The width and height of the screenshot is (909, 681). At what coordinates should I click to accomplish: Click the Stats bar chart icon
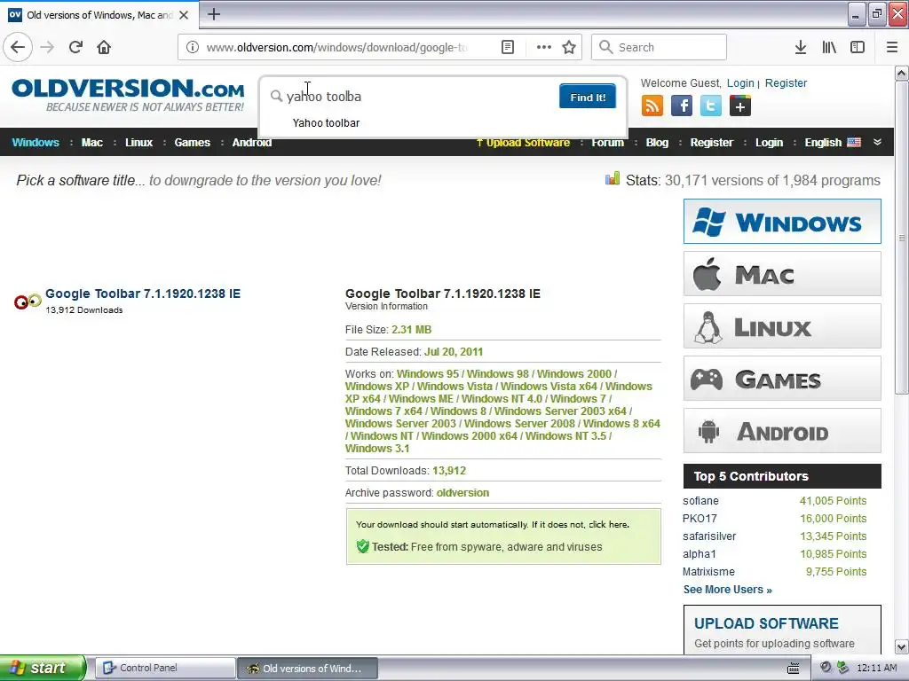[x=613, y=179]
